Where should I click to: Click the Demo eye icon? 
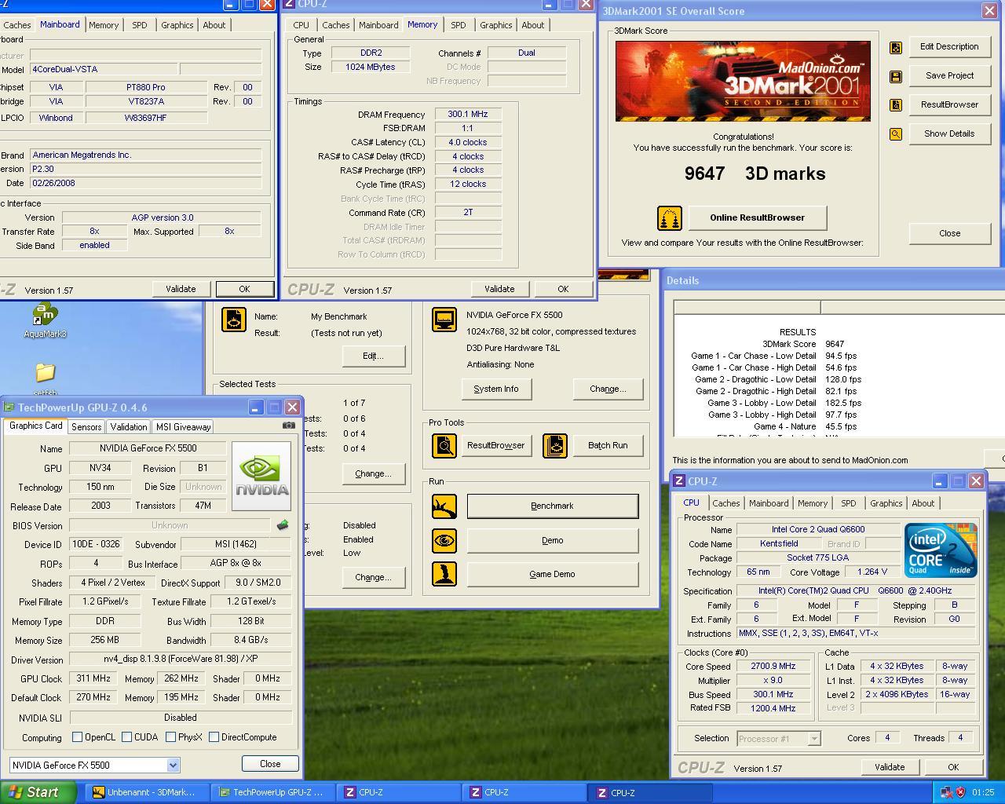pyautogui.click(x=444, y=540)
